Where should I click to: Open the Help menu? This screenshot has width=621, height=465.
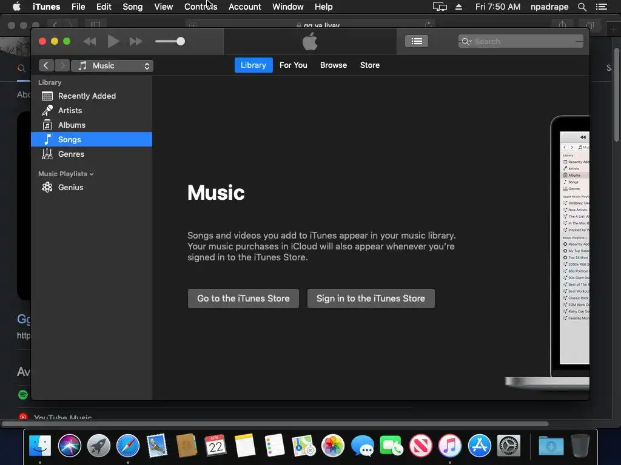324,7
